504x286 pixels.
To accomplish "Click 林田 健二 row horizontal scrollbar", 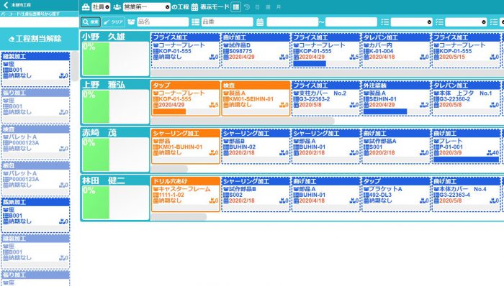I will point(179,217).
